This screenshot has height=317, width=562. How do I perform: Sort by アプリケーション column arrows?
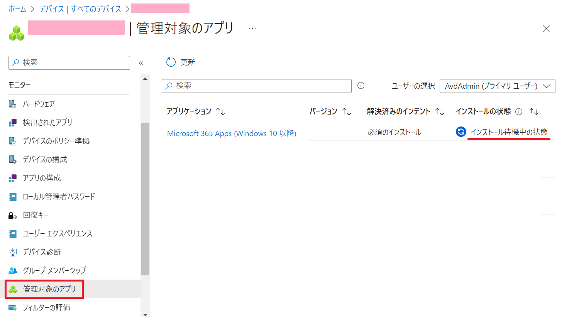[x=220, y=111]
